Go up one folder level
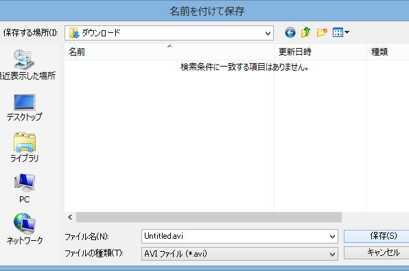The height and width of the screenshot is (271, 409). [305, 33]
